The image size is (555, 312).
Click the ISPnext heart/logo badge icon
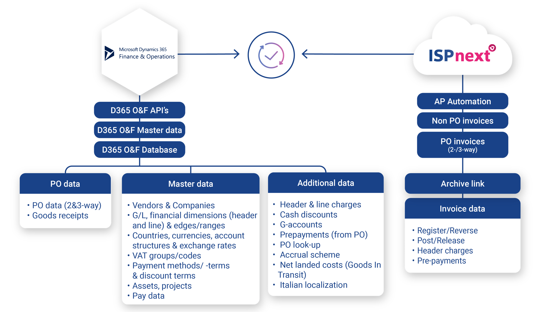point(492,47)
